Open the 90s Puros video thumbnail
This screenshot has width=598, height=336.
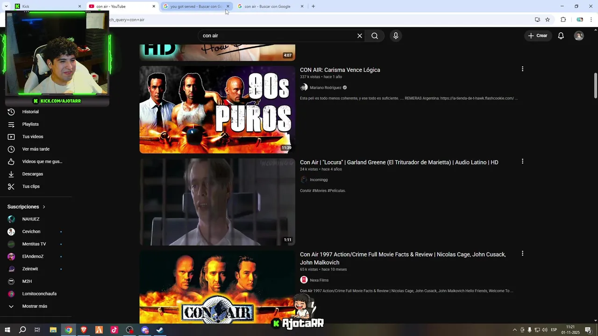point(217,109)
